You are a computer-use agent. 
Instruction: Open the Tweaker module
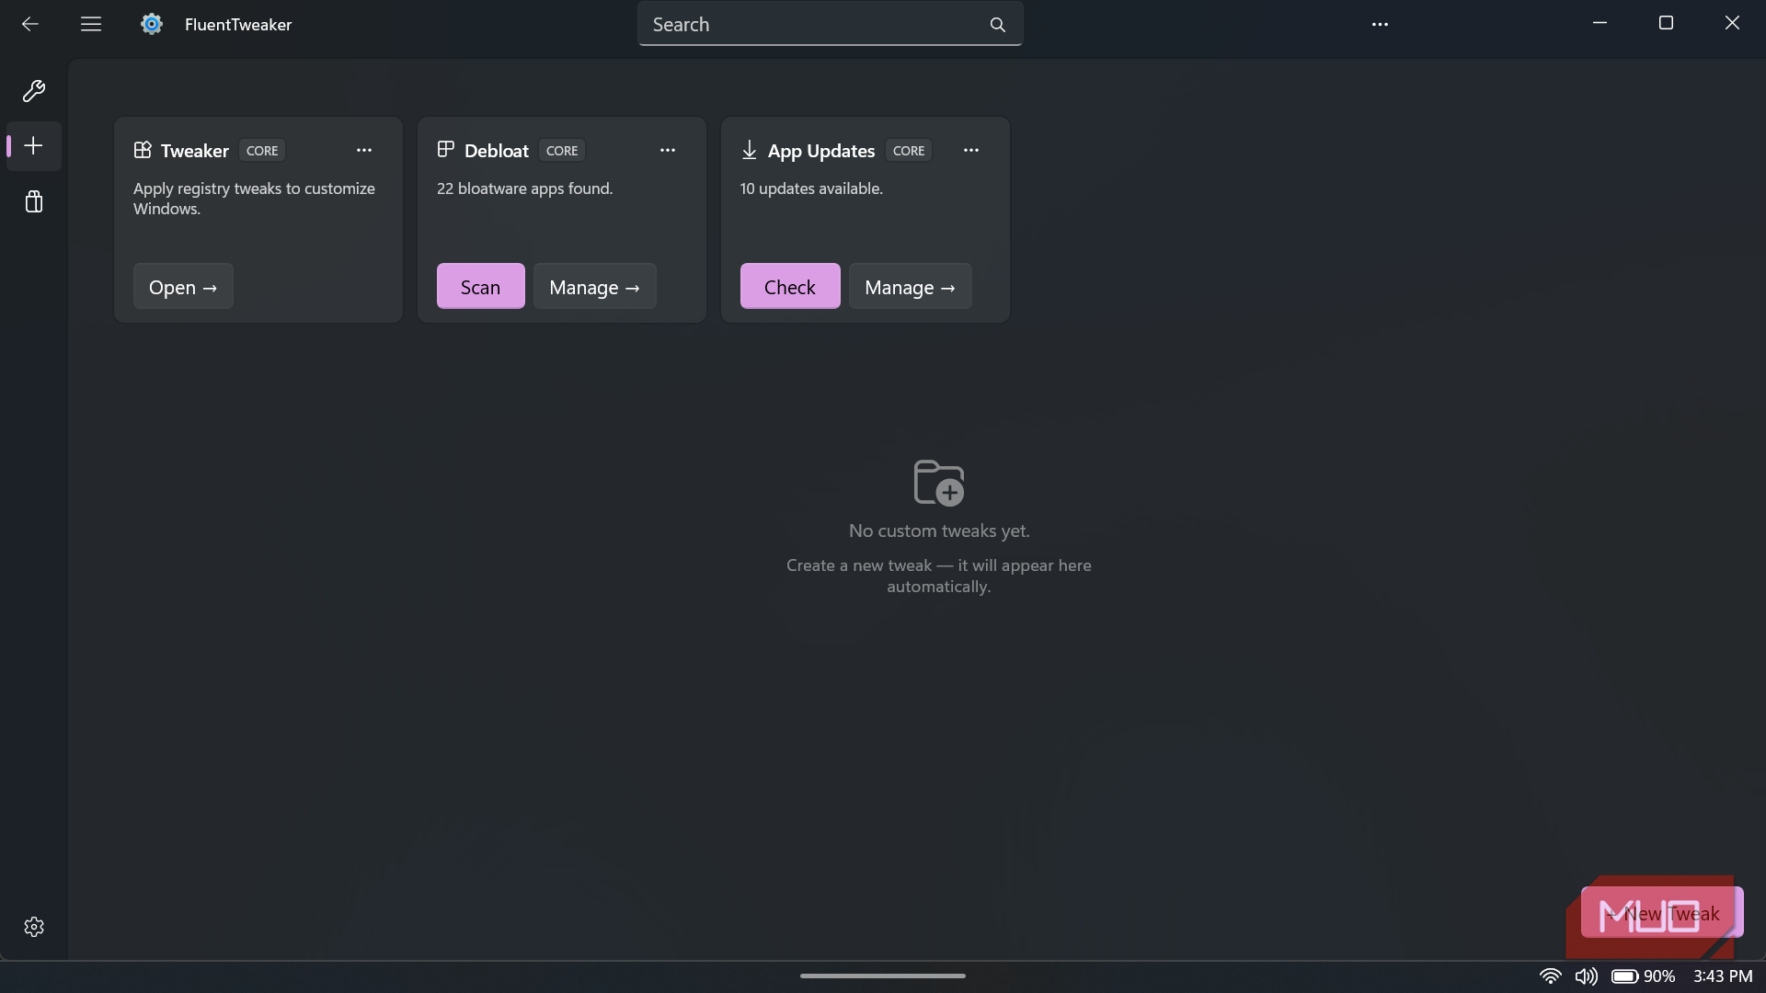point(183,287)
